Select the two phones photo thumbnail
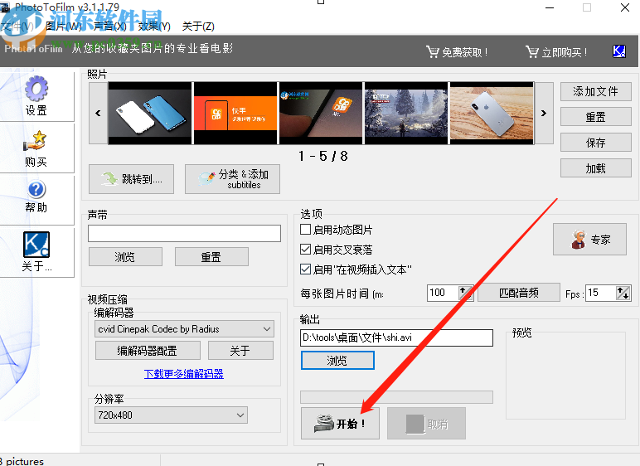The height and width of the screenshot is (466, 640). 150,113
